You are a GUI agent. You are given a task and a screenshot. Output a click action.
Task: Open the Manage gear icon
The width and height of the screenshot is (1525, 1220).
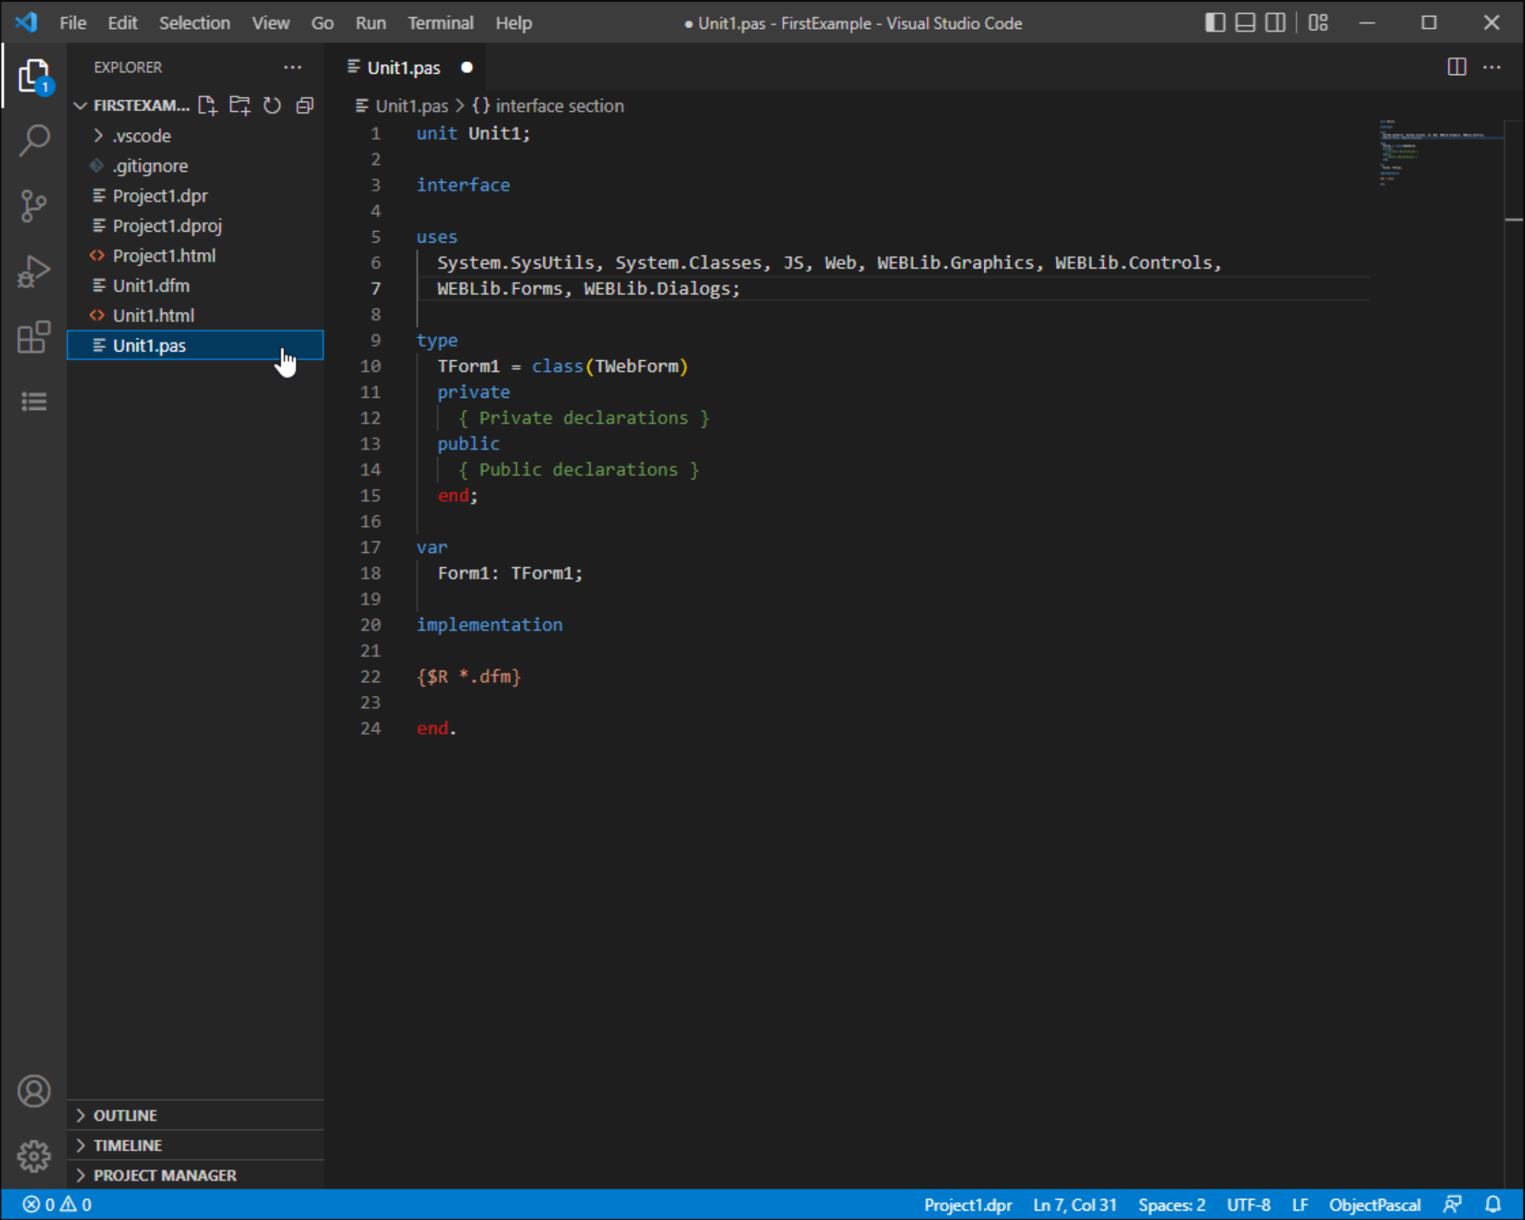point(34,1156)
